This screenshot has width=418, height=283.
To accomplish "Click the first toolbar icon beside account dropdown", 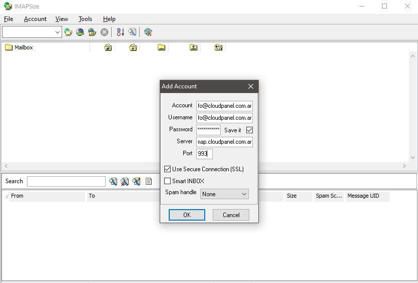I will click(69, 32).
